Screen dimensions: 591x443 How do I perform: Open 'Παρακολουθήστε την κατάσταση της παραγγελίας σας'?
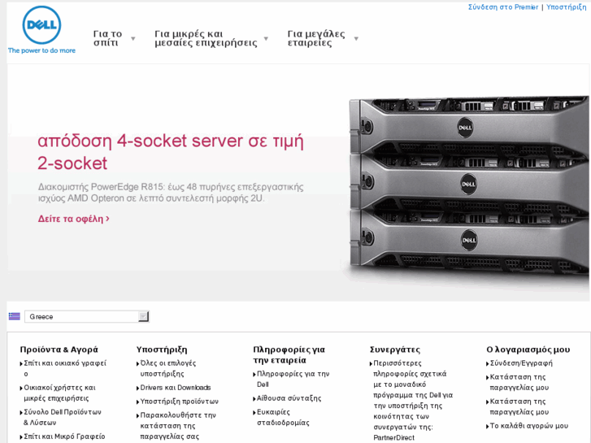[178, 426]
